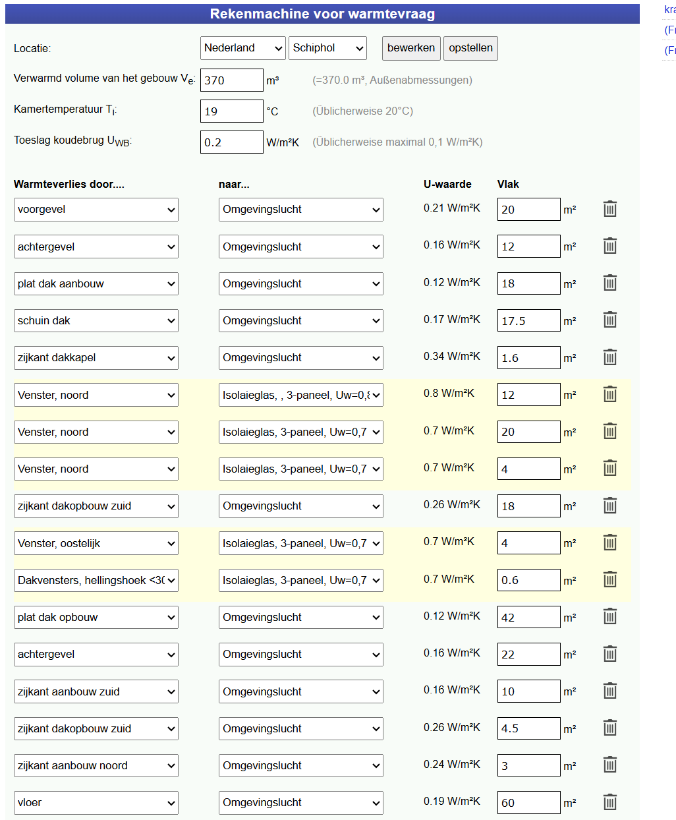
Task: Open the kra... link at top right
Action: coord(668,8)
